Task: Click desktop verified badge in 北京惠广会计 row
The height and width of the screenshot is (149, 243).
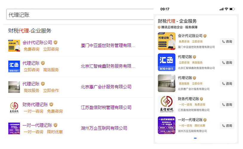Action: pos(43,84)
